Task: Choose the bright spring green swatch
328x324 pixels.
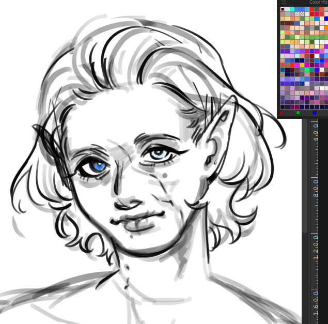Action: [307, 70]
